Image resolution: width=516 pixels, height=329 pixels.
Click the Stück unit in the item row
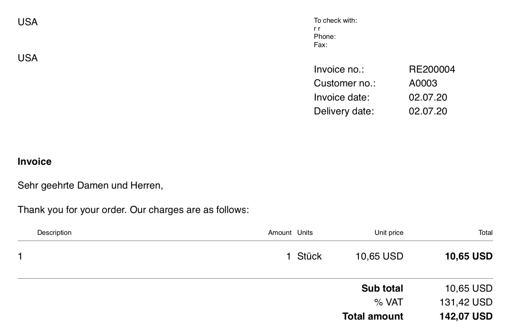coord(309,256)
